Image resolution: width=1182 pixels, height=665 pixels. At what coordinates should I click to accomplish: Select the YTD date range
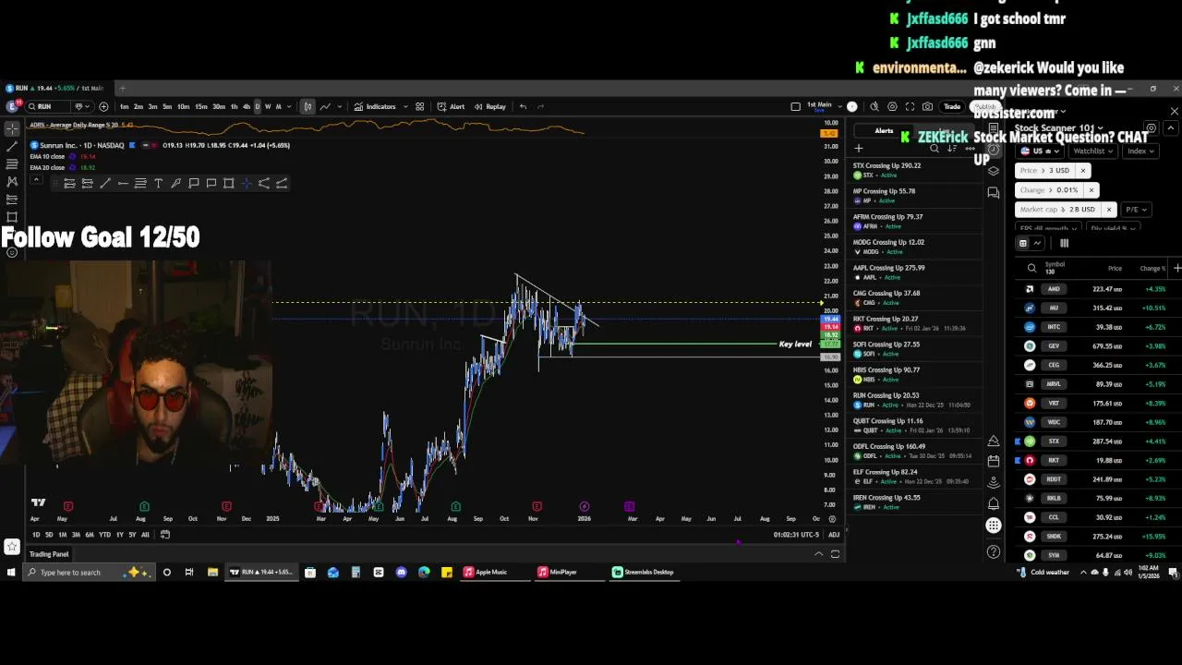tap(104, 535)
